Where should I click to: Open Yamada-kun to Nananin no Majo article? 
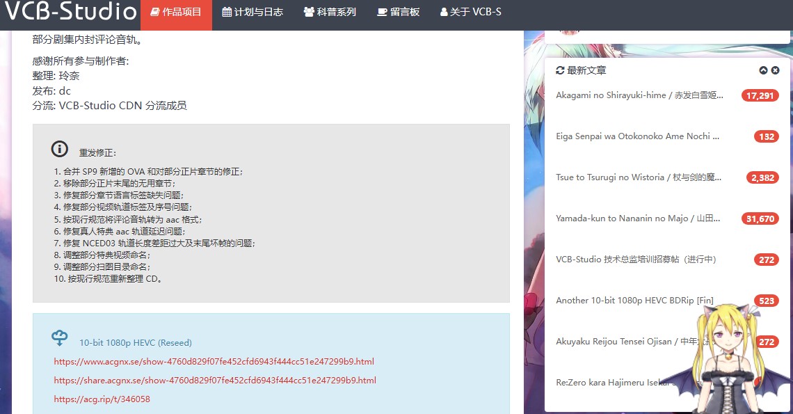pos(637,218)
